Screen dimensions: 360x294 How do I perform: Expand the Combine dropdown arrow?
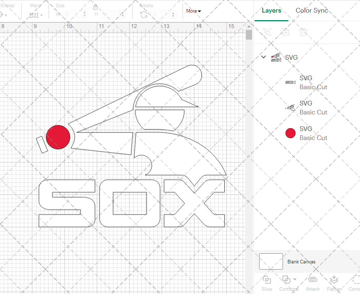295,280
